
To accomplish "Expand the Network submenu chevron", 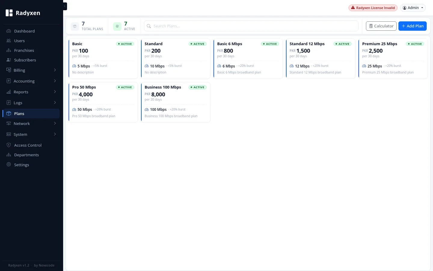I will (55, 123).
